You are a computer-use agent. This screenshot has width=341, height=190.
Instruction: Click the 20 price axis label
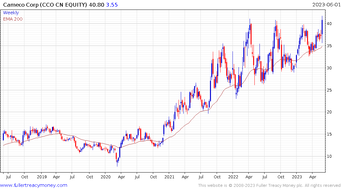point(329,112)
